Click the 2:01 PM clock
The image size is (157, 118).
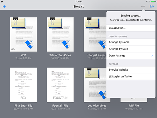(x=78, y=2)
